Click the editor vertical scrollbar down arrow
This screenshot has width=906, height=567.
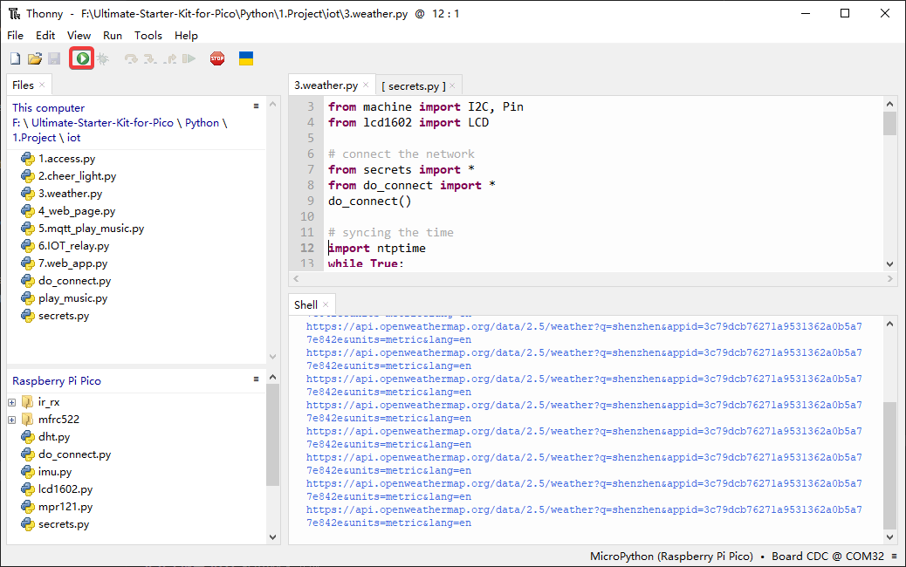click(889, 263)
